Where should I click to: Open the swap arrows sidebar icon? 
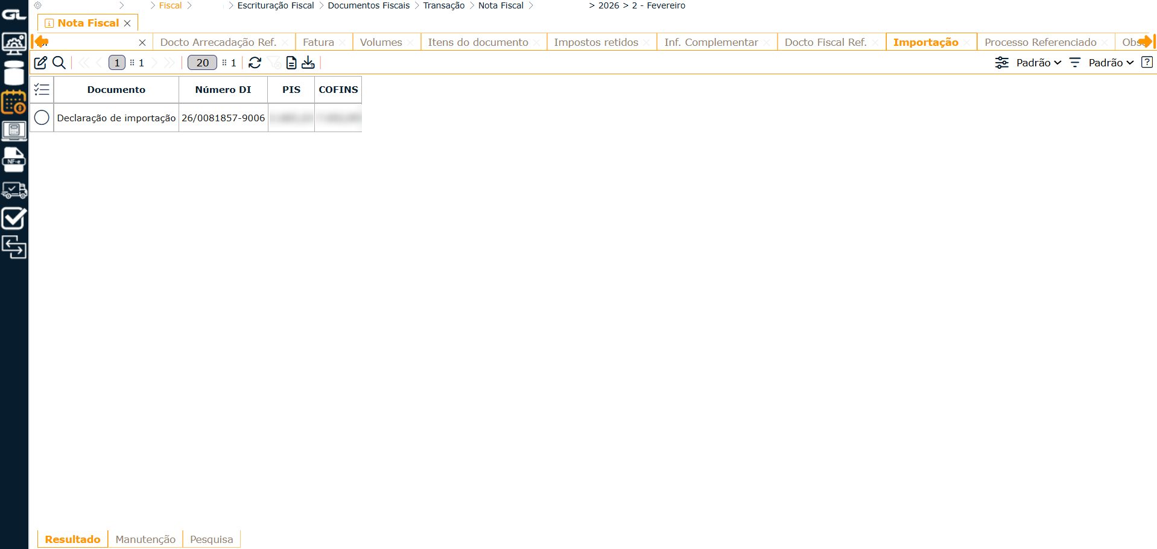(x=14, y=247)
